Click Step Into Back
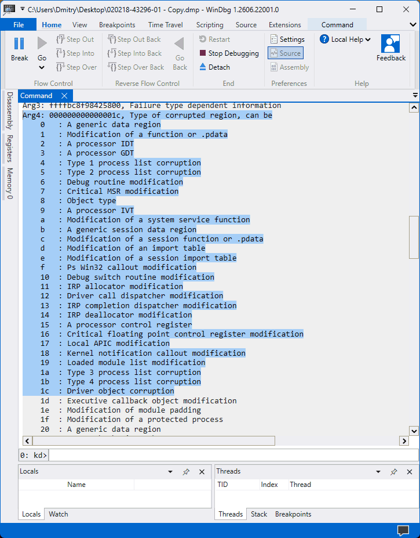This screenshot has width=420, height=538. 134,53
